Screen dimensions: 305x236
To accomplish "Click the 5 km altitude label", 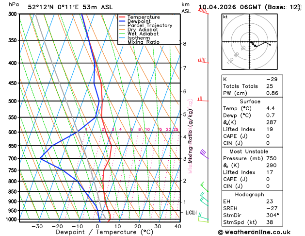I will point(185,114).
